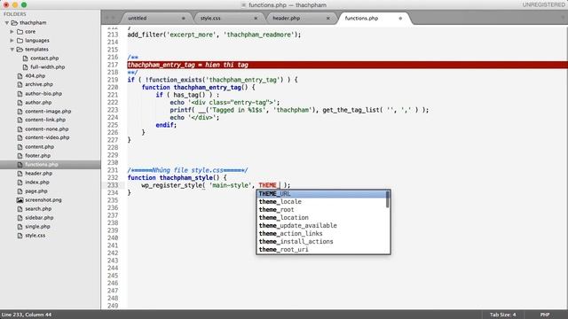
Task: Click the FOLDERS sidebar heading
Action: pyautogui.click(x=15, y=14)
